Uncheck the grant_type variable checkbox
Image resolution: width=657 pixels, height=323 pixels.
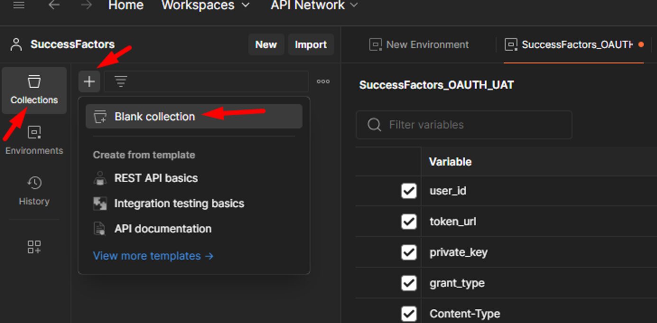click(x=409, y=283)
